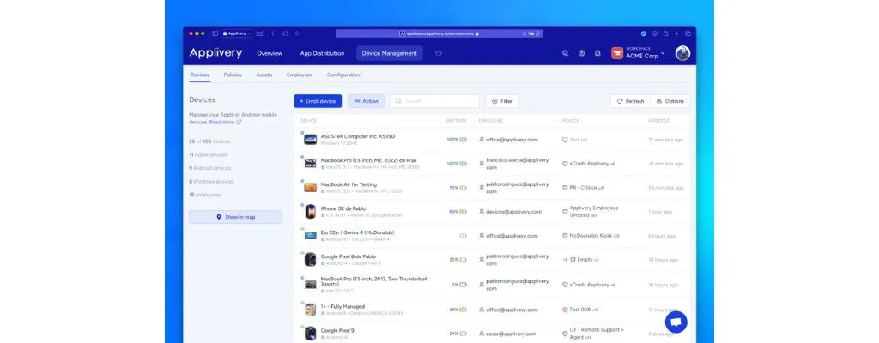Click '11 Apple devices' in sidebar

[x=208, y=154]
